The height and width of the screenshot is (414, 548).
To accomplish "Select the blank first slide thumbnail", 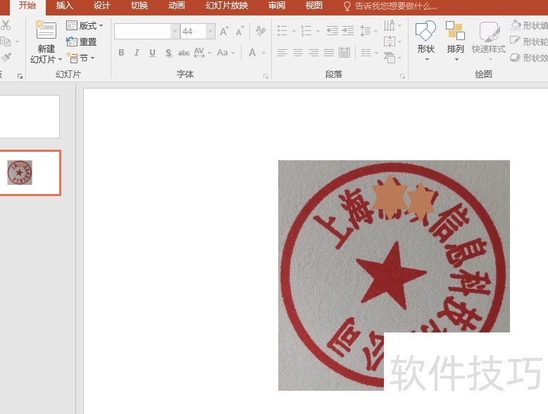I will (x=30, y=117).
